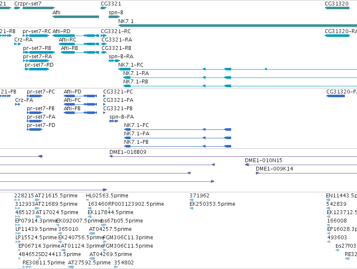Click the FGM306C11.3prime EST label
This screenshot has height=269, width=357.
[128, 238]
